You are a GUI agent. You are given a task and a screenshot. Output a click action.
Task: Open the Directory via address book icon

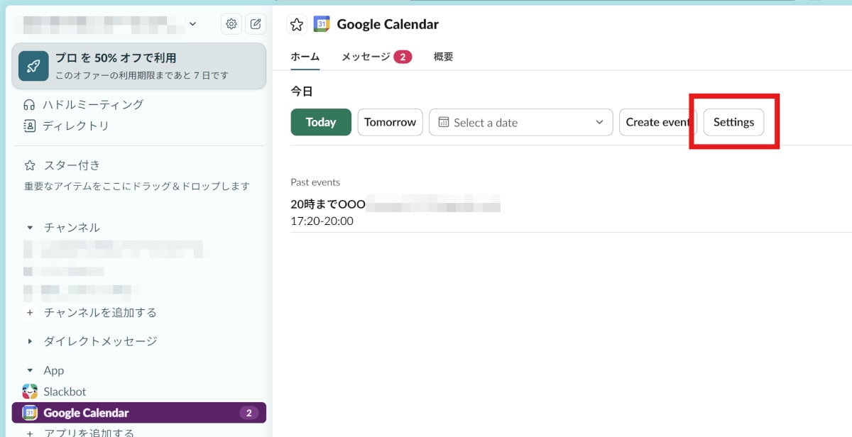(30, 126)
